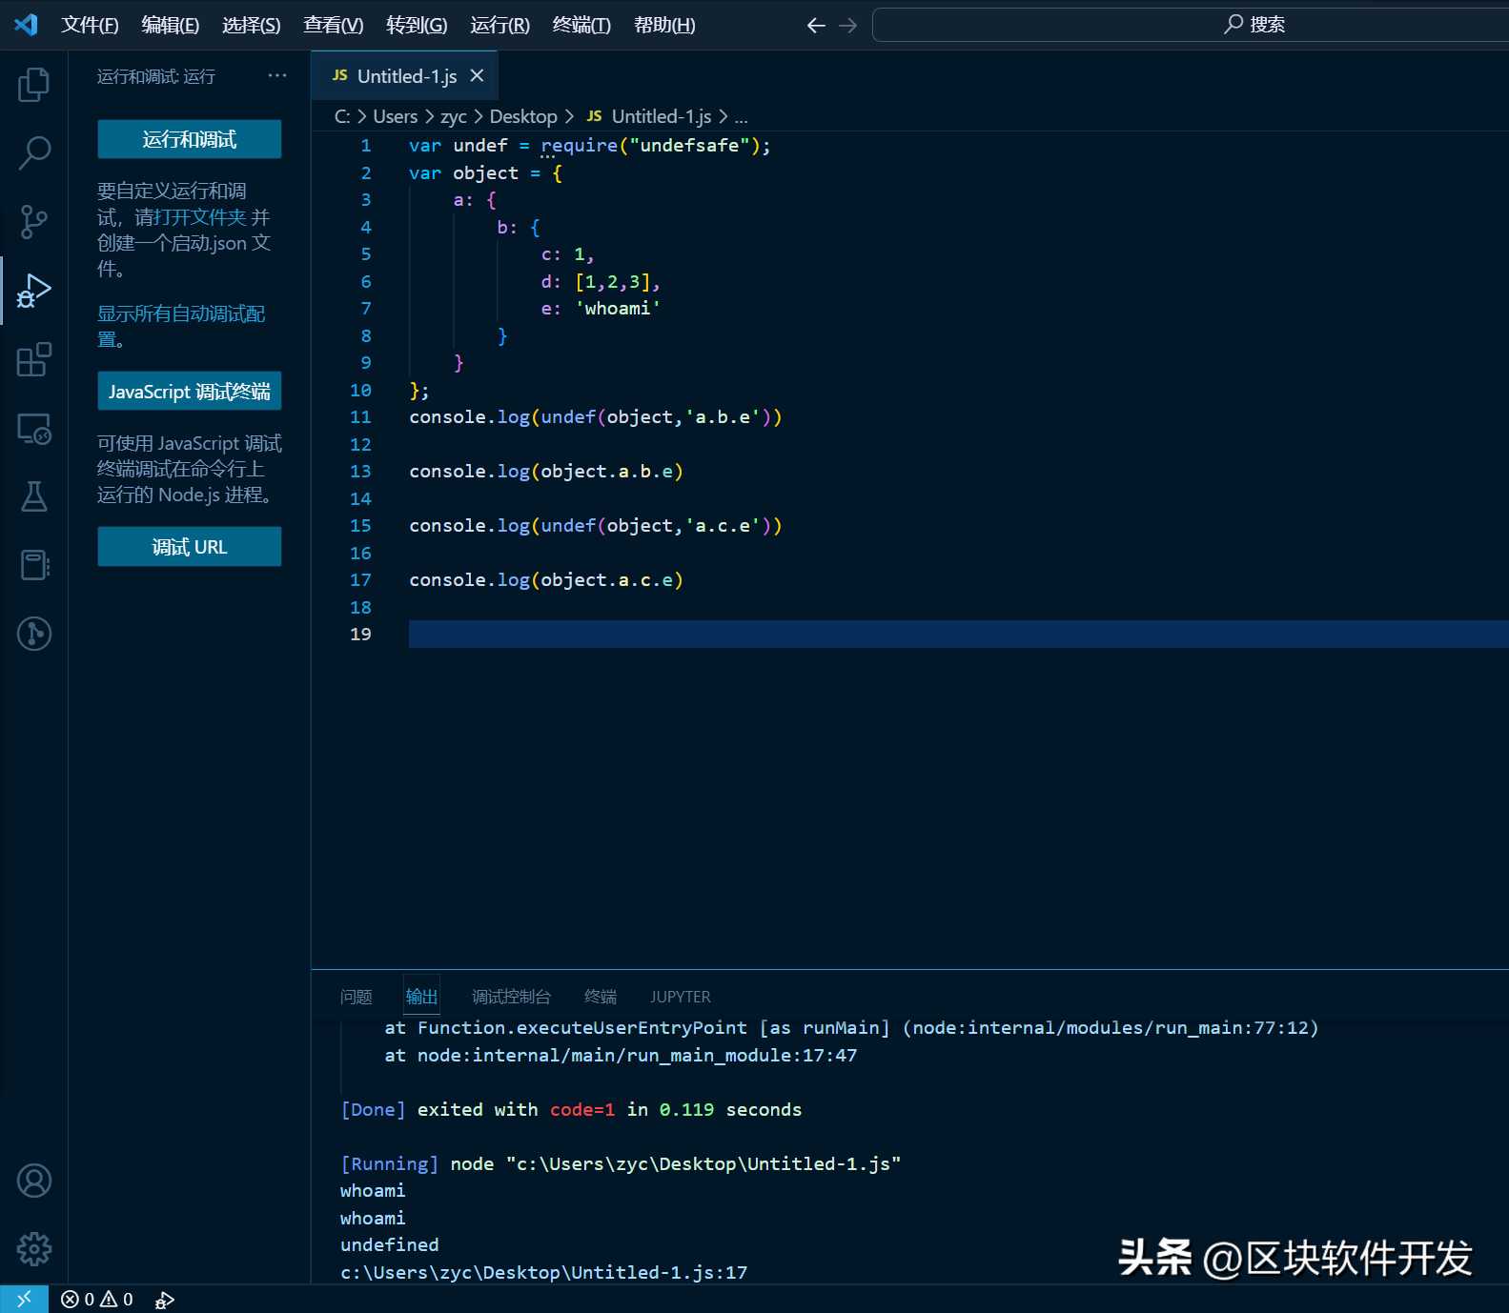Open the Testing flask view

pyautogui.click(x=33, y=496)
